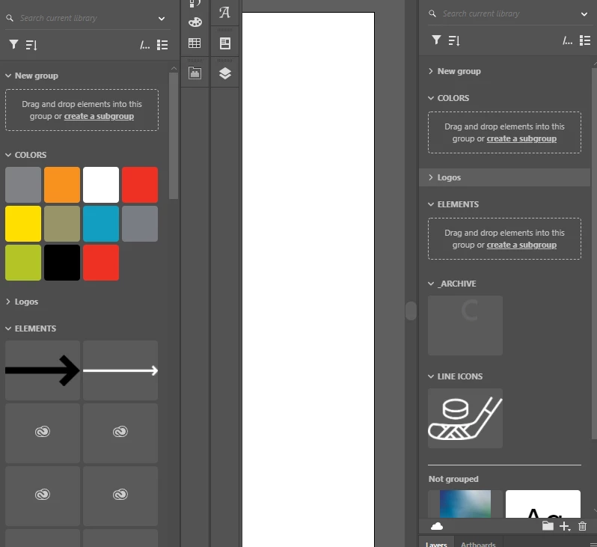The width and height of the screenshot is (597, 547).
Task: Collapse the COLORS group in left panel
Action: [x=8, y=155]
